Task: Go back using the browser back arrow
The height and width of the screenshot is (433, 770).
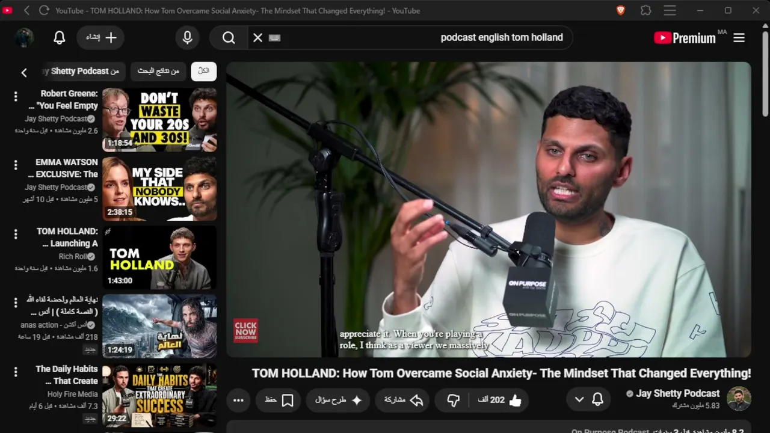Action: tap(26, 10)
